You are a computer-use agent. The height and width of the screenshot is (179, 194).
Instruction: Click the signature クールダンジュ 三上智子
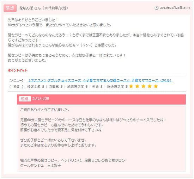click(41, 165)
